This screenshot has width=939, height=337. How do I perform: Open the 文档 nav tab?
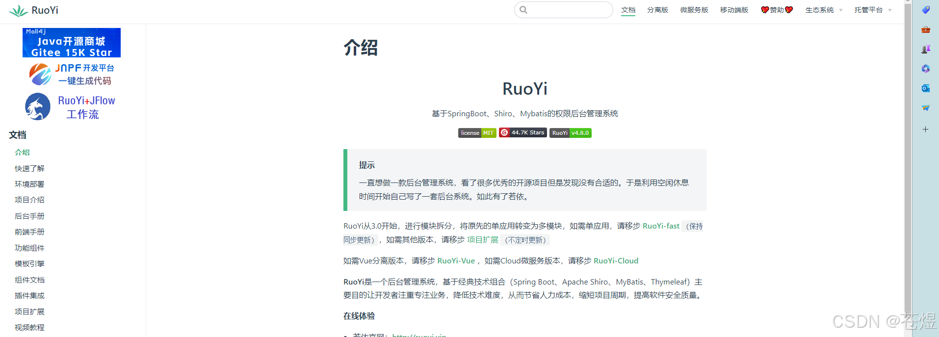pyautogui.click(x=628, y=10)
